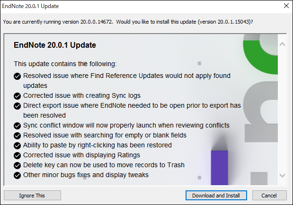Click checkmark next to empty or blank fields item
This screenshot has width=293, height=205.
pos(17,135)
